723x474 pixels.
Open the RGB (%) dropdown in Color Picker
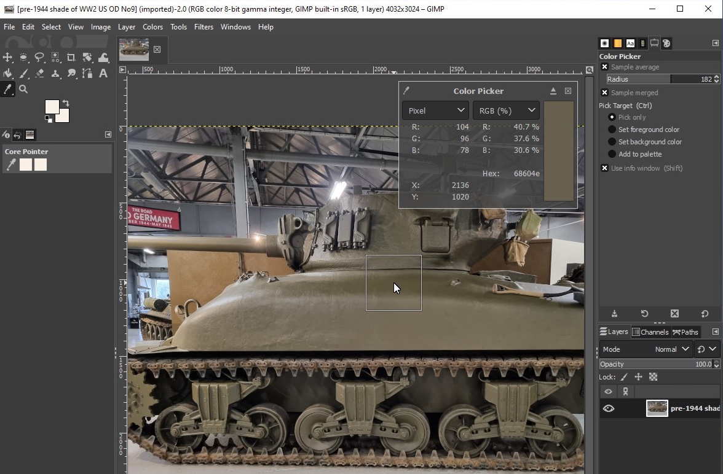(507, 111)
